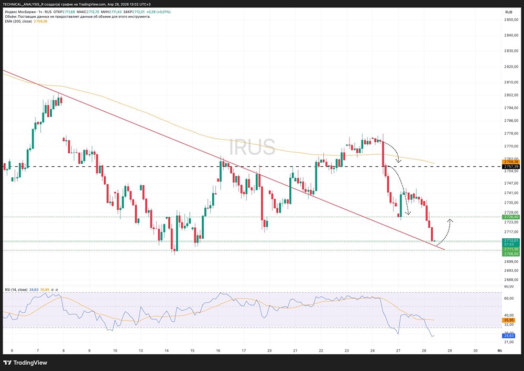
Task: Click date label 24 on the time axis
Action: tap(372, 351)
